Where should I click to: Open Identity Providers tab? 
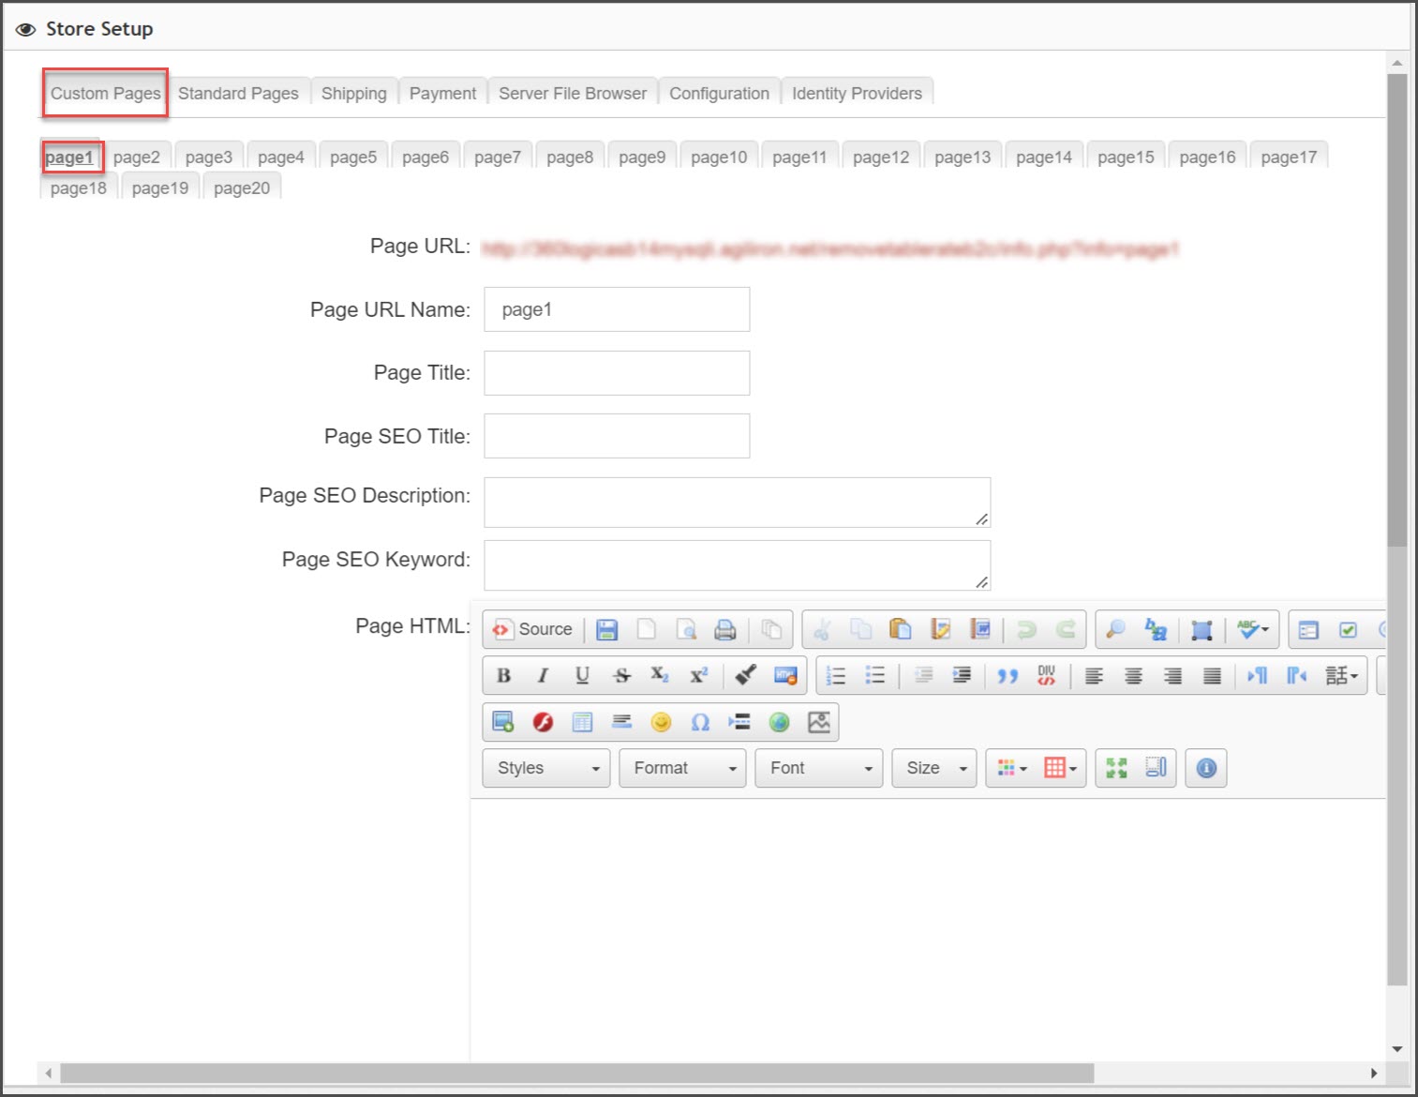click(857, 94)
